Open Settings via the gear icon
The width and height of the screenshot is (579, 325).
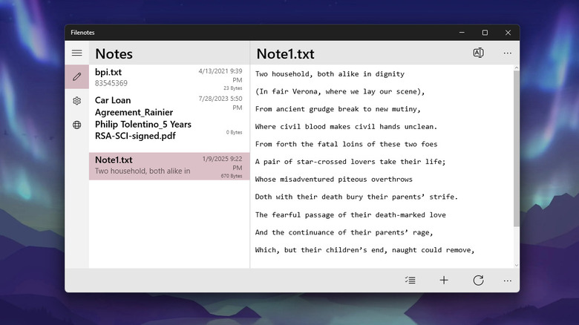pos(76,101)
